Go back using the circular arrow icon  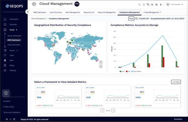(x=34, y=4)
